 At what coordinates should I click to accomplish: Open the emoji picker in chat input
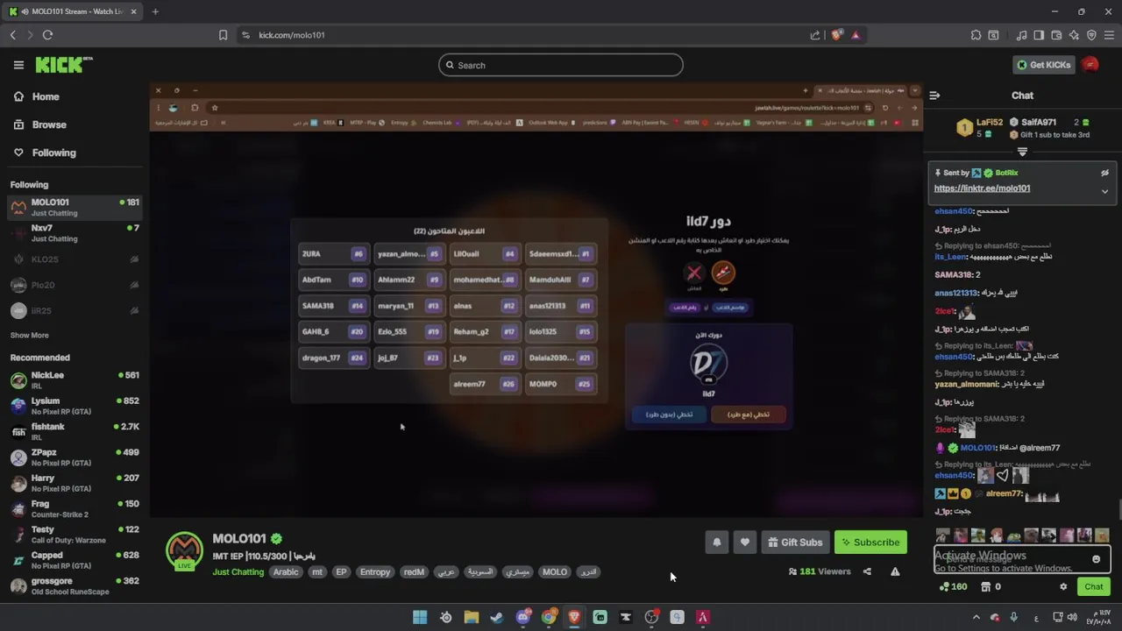tap(1096, 560)
